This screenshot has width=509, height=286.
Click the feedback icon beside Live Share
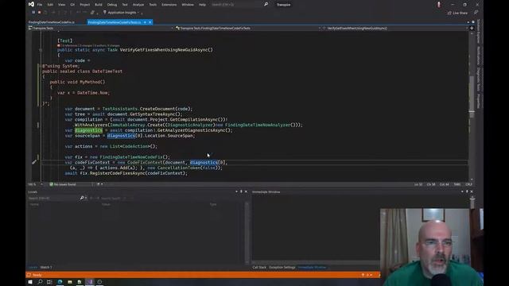(x=476, y=13)
